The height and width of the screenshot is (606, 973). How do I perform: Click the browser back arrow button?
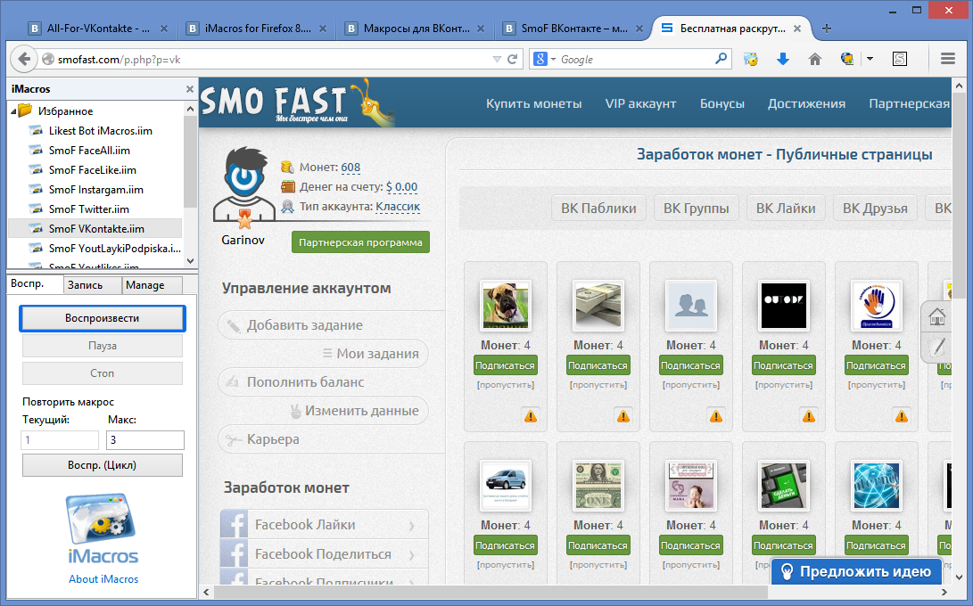(x=23, y=59)
